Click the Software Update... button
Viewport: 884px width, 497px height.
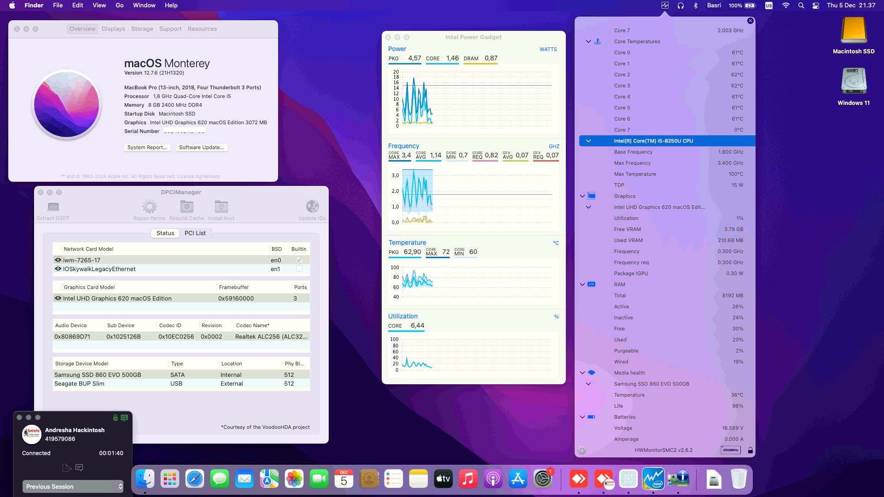pos(201,147)
